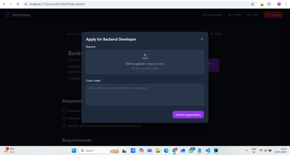Bookmark this page with the star icon
The height and width of the screenshot is (155, 290).
tap(253, 4)
